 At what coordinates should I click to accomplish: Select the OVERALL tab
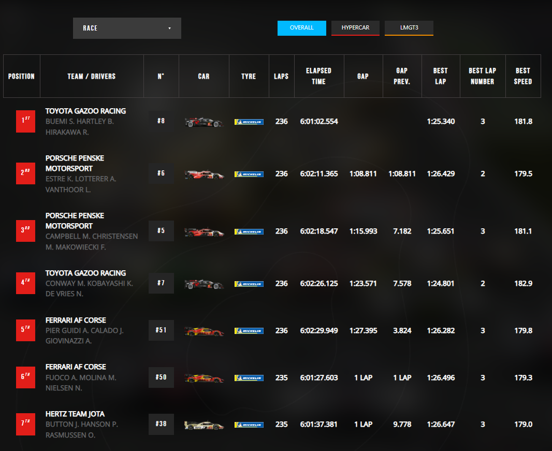(302, 28)
